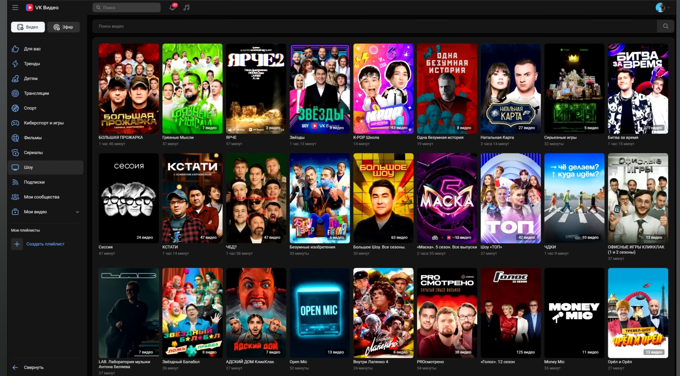This screenshot has width=680, height=376.
Task: Open ОФИСНЫЕ ИГРЫ poster
Action: [638, 198]
